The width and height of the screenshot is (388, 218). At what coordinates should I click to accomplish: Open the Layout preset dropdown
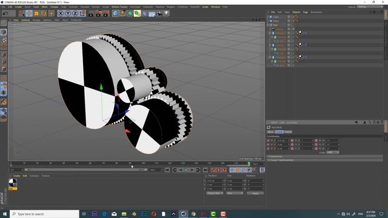(x=370, y=7)
